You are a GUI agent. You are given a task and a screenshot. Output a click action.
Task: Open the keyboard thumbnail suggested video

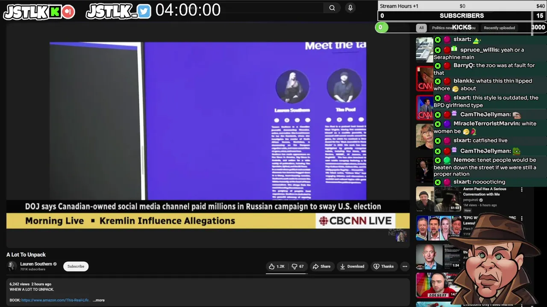(x=424, y=50)
